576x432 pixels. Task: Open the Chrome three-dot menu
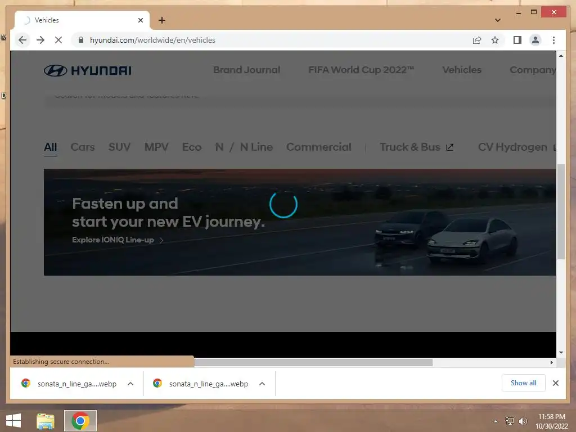553,40
